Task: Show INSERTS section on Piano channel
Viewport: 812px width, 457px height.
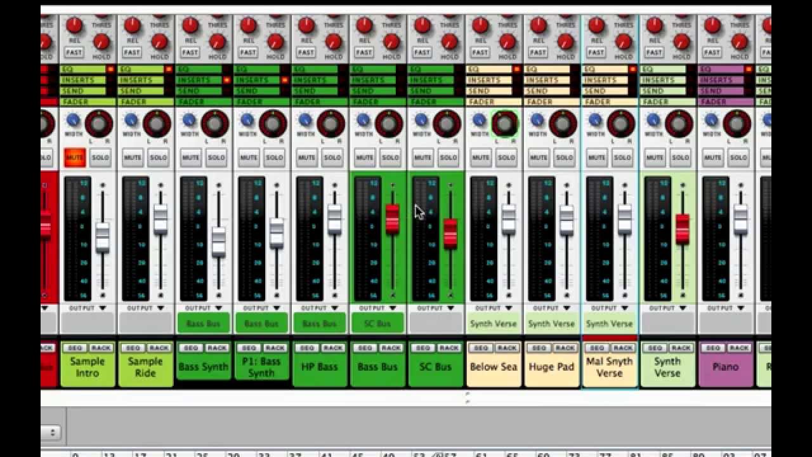Action: pos(721,80)
